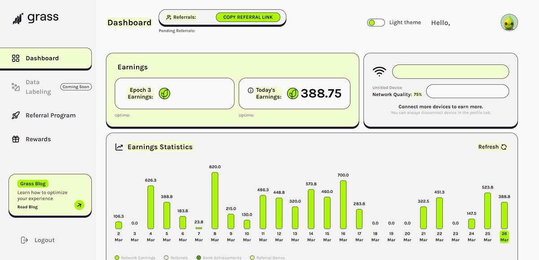Toggle Referral Bonus legend series
The width and height of the screenshot is (539, 260).
tap(267, 258)
